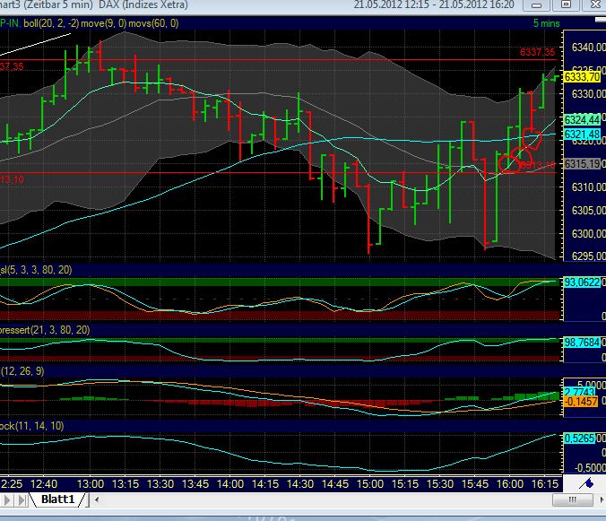Click the horizontal scrollbar left arrow
Viewport: 606px width, 521px height.
tap(97, 499)
